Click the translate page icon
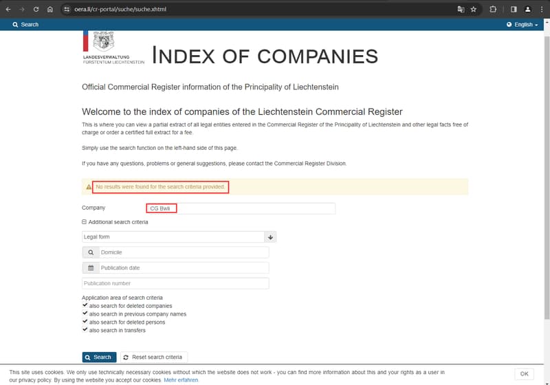 click(461, 10)
